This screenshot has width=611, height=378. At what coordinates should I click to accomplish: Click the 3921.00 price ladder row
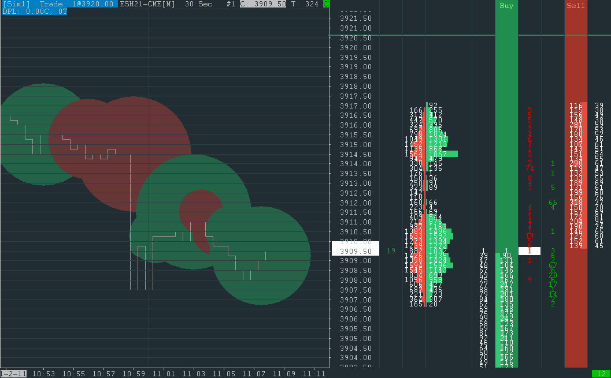pos(356,28)
